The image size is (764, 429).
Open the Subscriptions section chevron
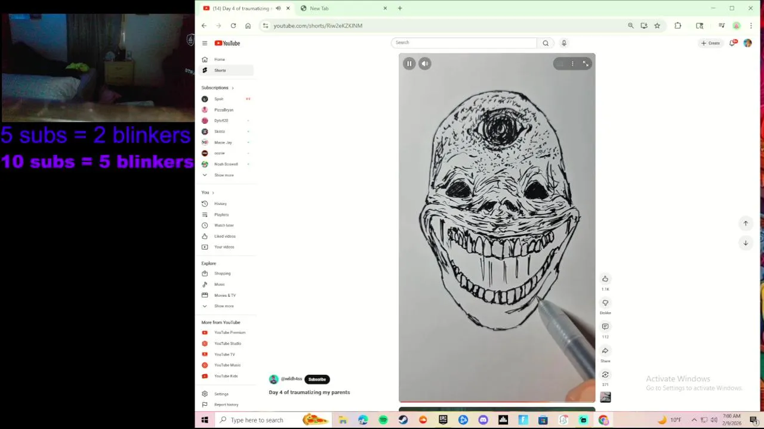tap(233, 88)
